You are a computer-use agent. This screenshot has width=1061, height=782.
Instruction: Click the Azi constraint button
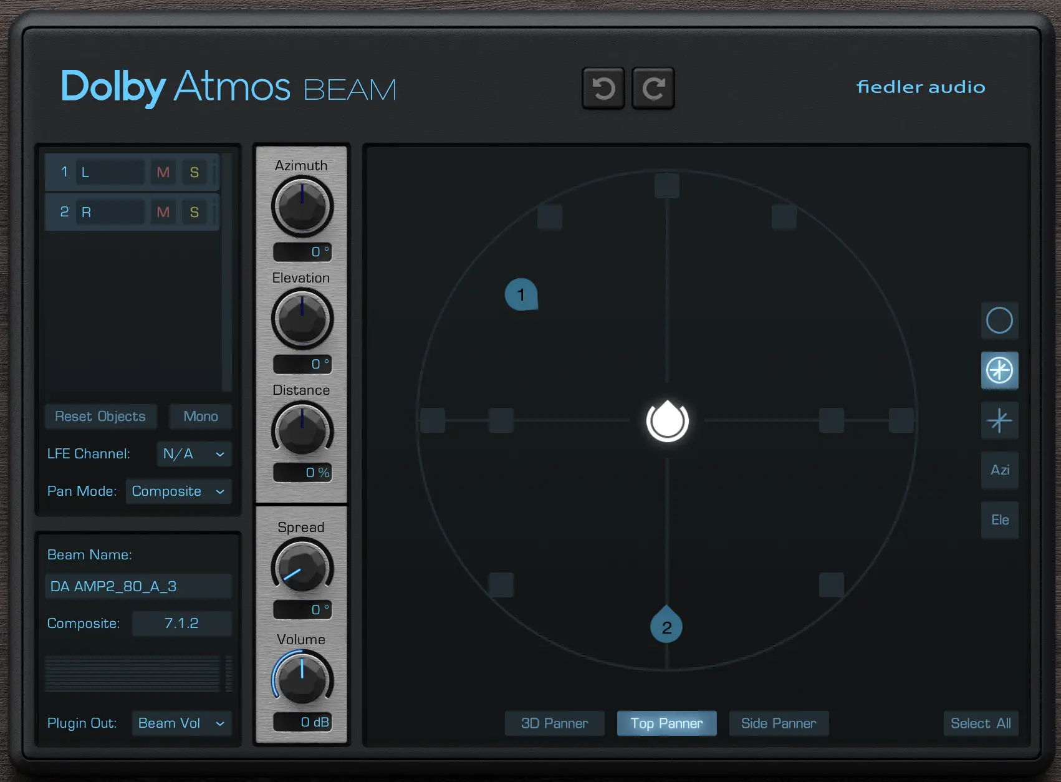[999, 470]
